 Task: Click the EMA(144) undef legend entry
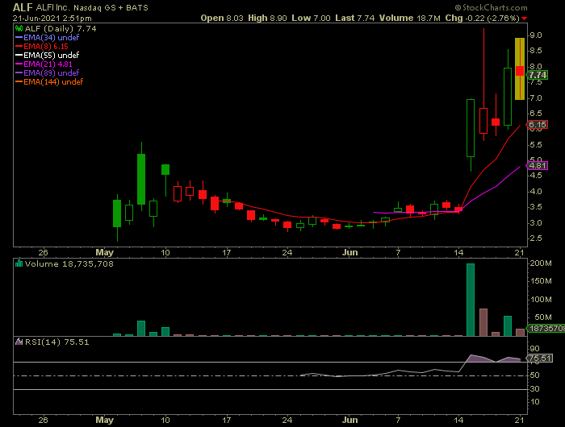[49, 82]
